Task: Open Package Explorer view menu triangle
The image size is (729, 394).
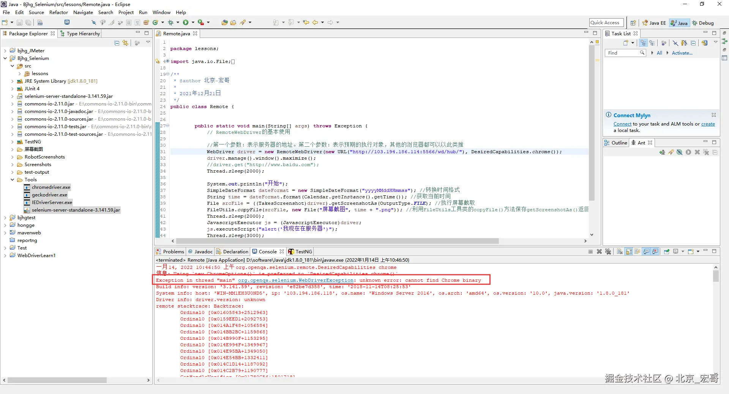Action: 148,42
